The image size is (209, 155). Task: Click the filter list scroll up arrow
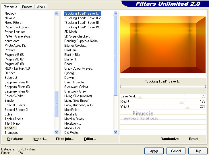coord(116,13)
